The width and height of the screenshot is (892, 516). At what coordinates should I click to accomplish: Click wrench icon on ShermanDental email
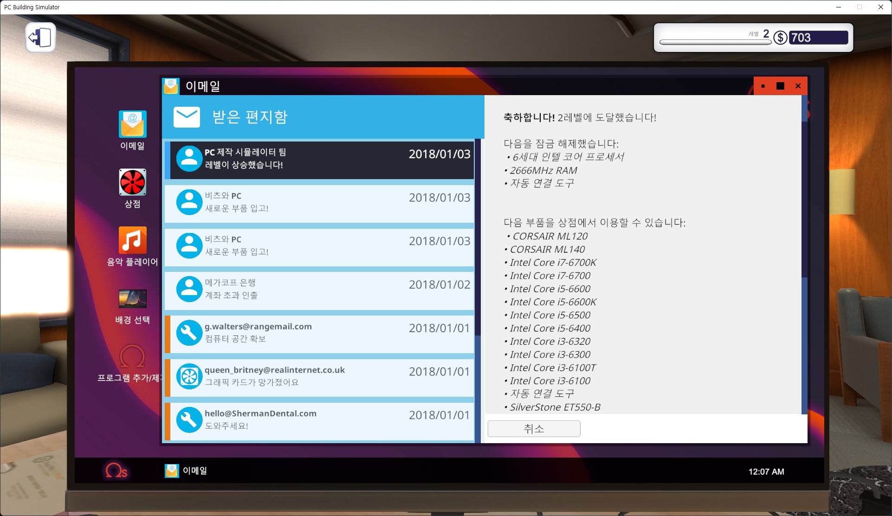tap(189, 420)
